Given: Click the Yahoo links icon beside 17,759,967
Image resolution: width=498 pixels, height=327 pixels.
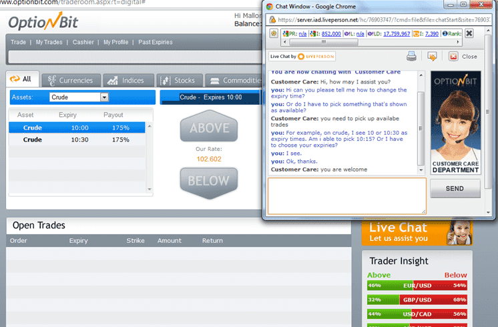Looking at the screenshot, I should pos(370,33).
